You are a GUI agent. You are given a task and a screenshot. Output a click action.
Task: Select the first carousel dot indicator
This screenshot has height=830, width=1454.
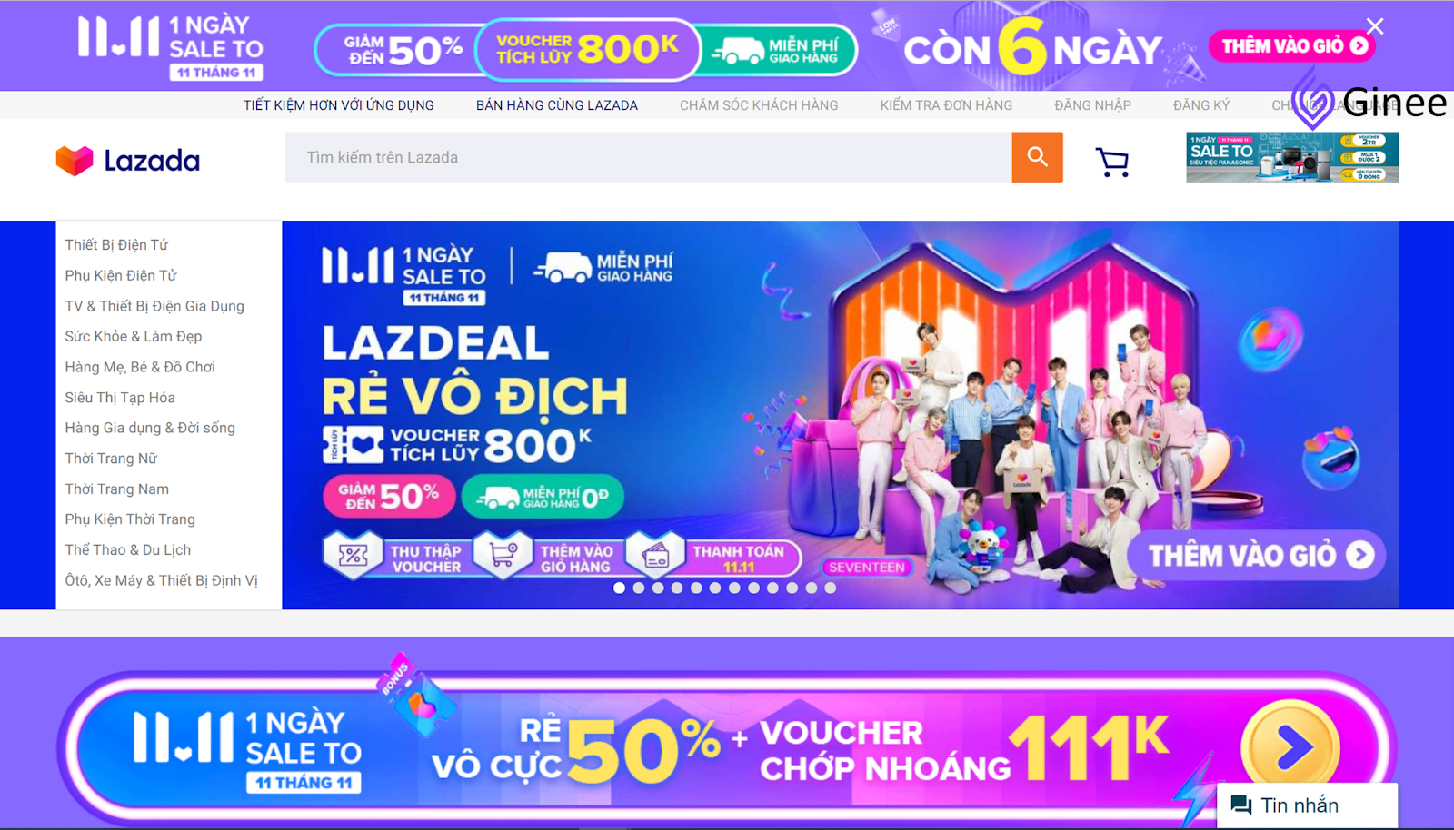pos(619,588)
